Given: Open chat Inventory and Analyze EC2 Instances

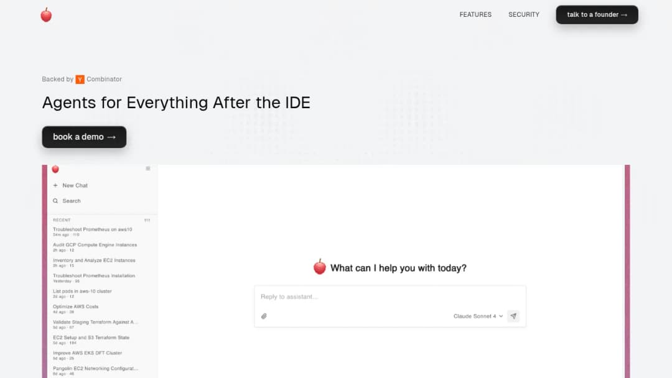Looking at the screenshot, I should pos(94,262).
